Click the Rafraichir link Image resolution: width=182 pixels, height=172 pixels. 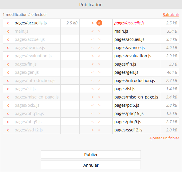coord(171,14)
